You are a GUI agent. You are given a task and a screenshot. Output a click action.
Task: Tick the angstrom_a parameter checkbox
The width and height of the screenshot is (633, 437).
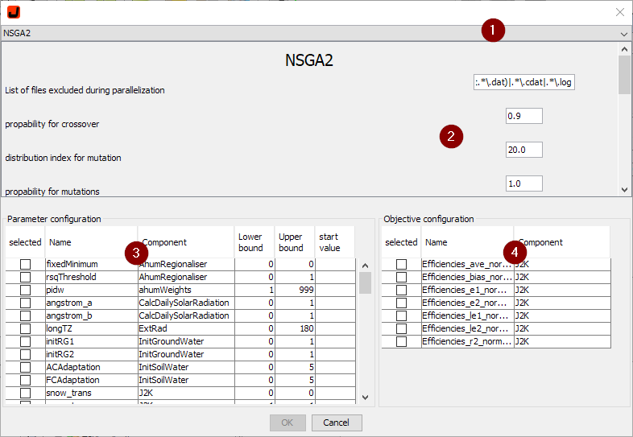click(x=26, y=303)
